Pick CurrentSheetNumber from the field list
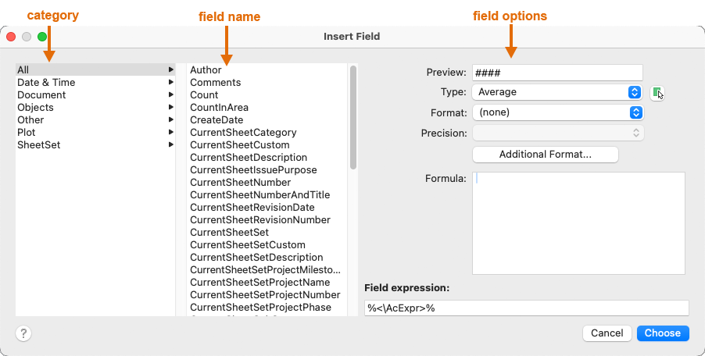This screenshot has width=705, height=356. (x=242, y=183)
